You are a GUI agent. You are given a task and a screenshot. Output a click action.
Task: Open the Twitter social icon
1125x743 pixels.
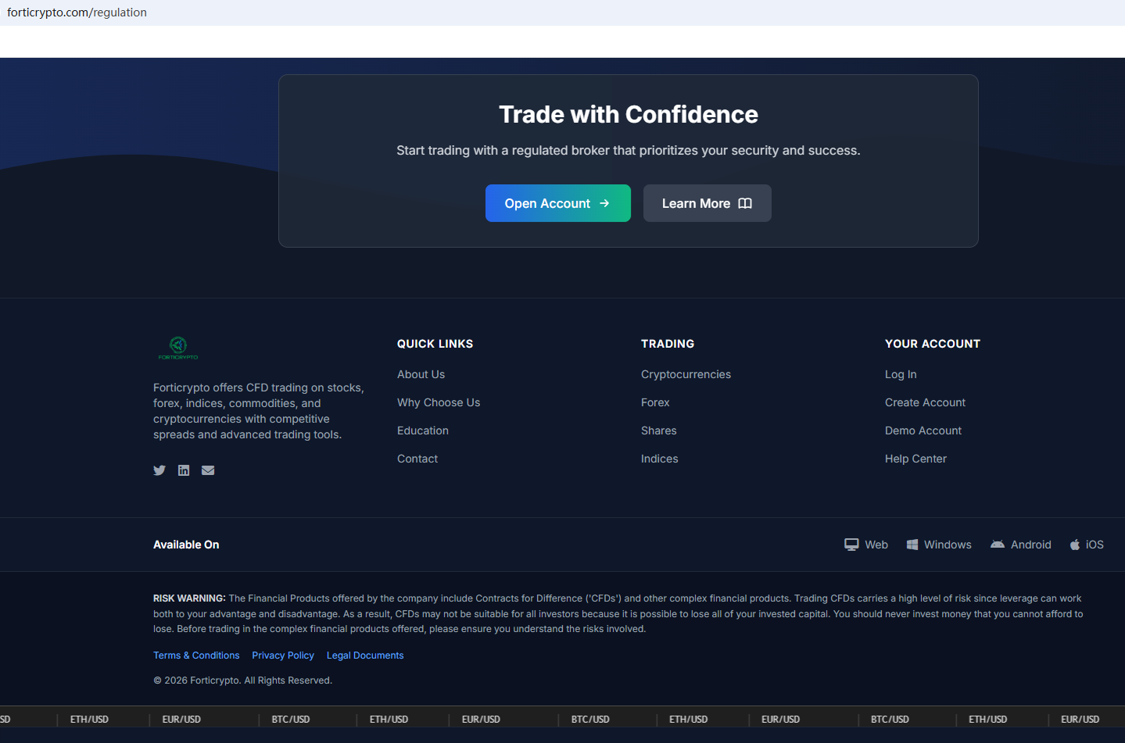pos(159,470)
